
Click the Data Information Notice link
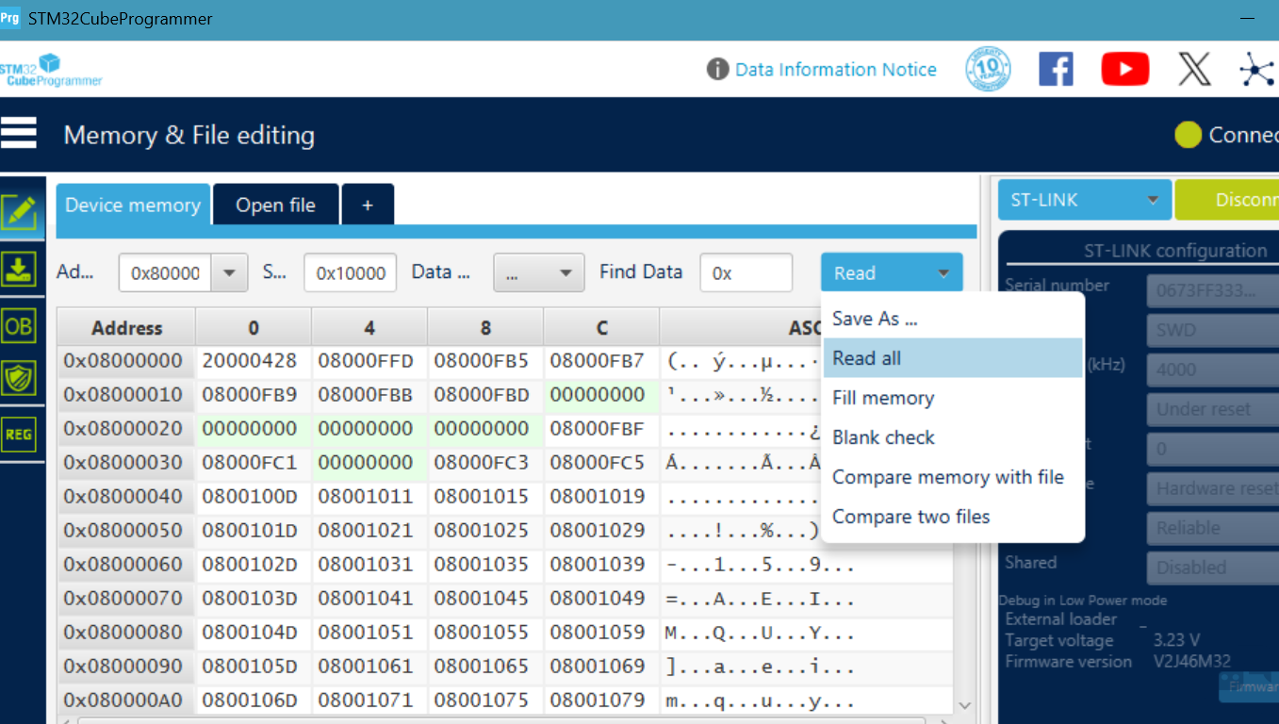coord(835,70)
